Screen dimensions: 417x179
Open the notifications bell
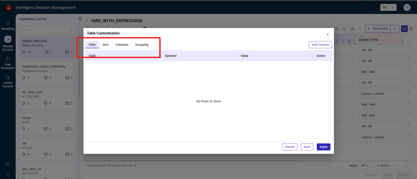pos(365,7)
